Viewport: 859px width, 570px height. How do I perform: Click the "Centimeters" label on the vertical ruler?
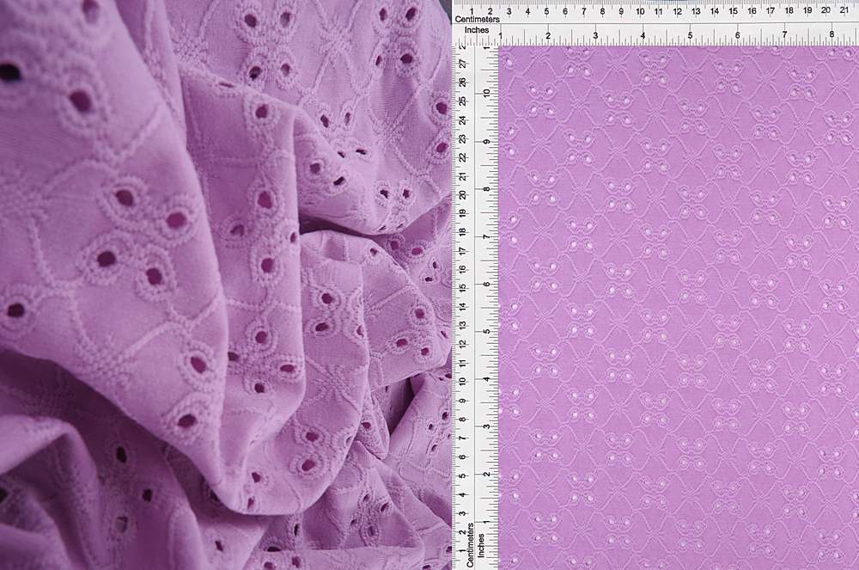point(470,545)
